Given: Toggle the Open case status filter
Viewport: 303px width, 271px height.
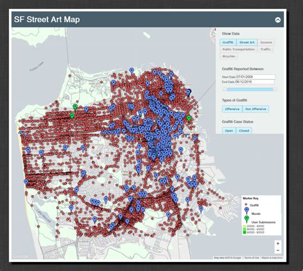Looking at the screenshot, I should (x=229, y=130).
